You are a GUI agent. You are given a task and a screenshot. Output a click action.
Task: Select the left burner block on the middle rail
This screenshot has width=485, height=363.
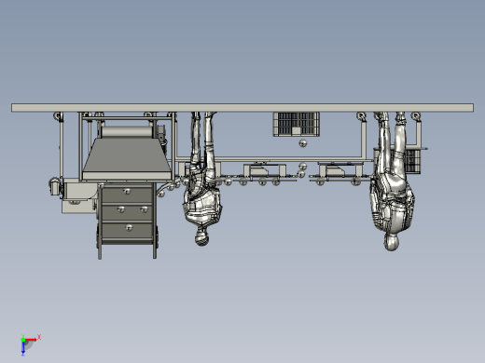265,170
